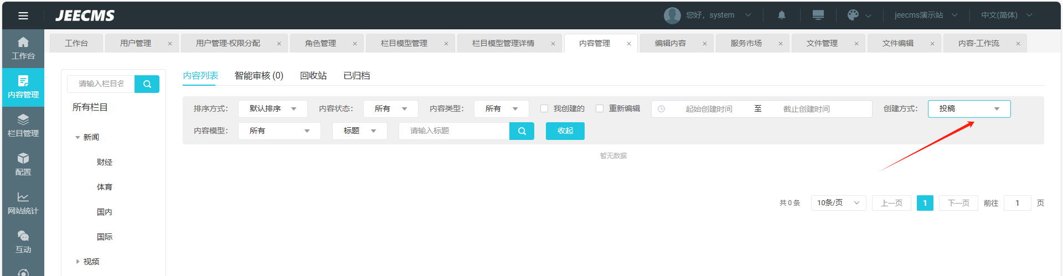The height and width of the screenshot is (276, 1063).
Task: Switch to the 工作台 page tab
Action: (x=76, y=43)
